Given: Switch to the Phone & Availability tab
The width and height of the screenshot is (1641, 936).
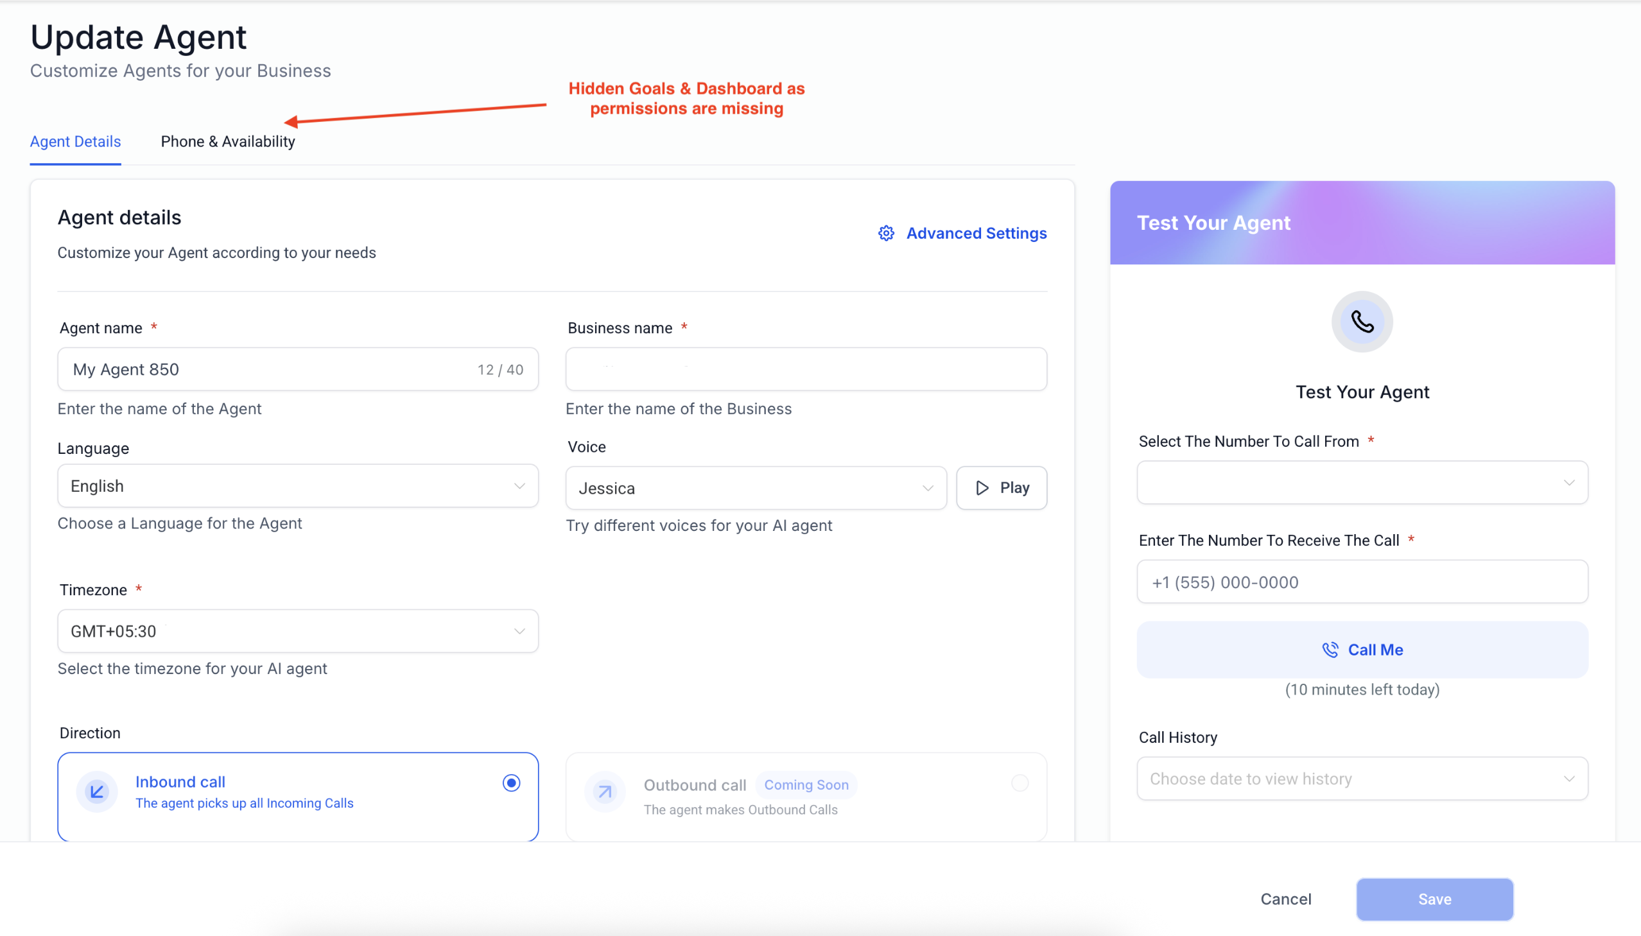Looking at the screenshot, I should [x=227, y=142].
